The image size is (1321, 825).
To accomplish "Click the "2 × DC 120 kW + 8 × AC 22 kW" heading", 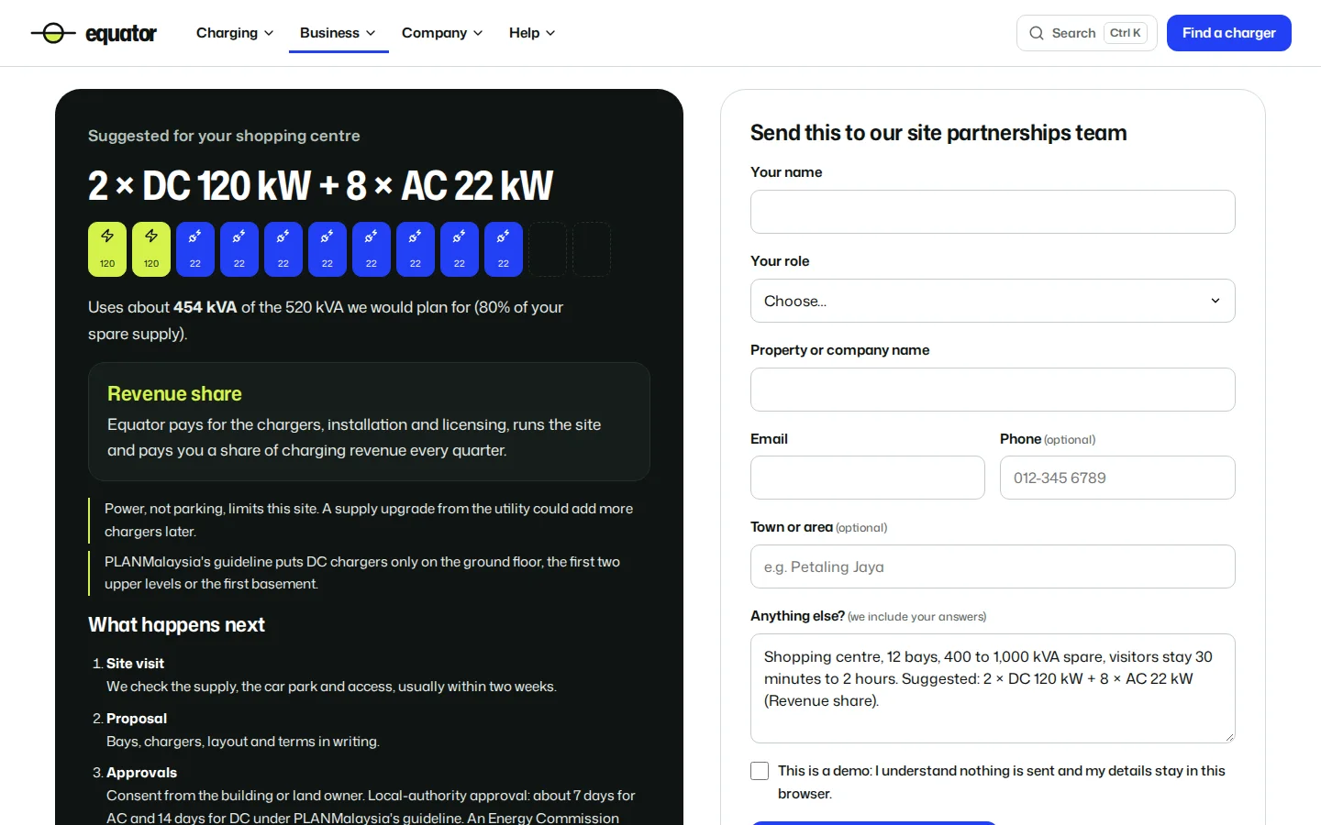I will coord(321,185).
